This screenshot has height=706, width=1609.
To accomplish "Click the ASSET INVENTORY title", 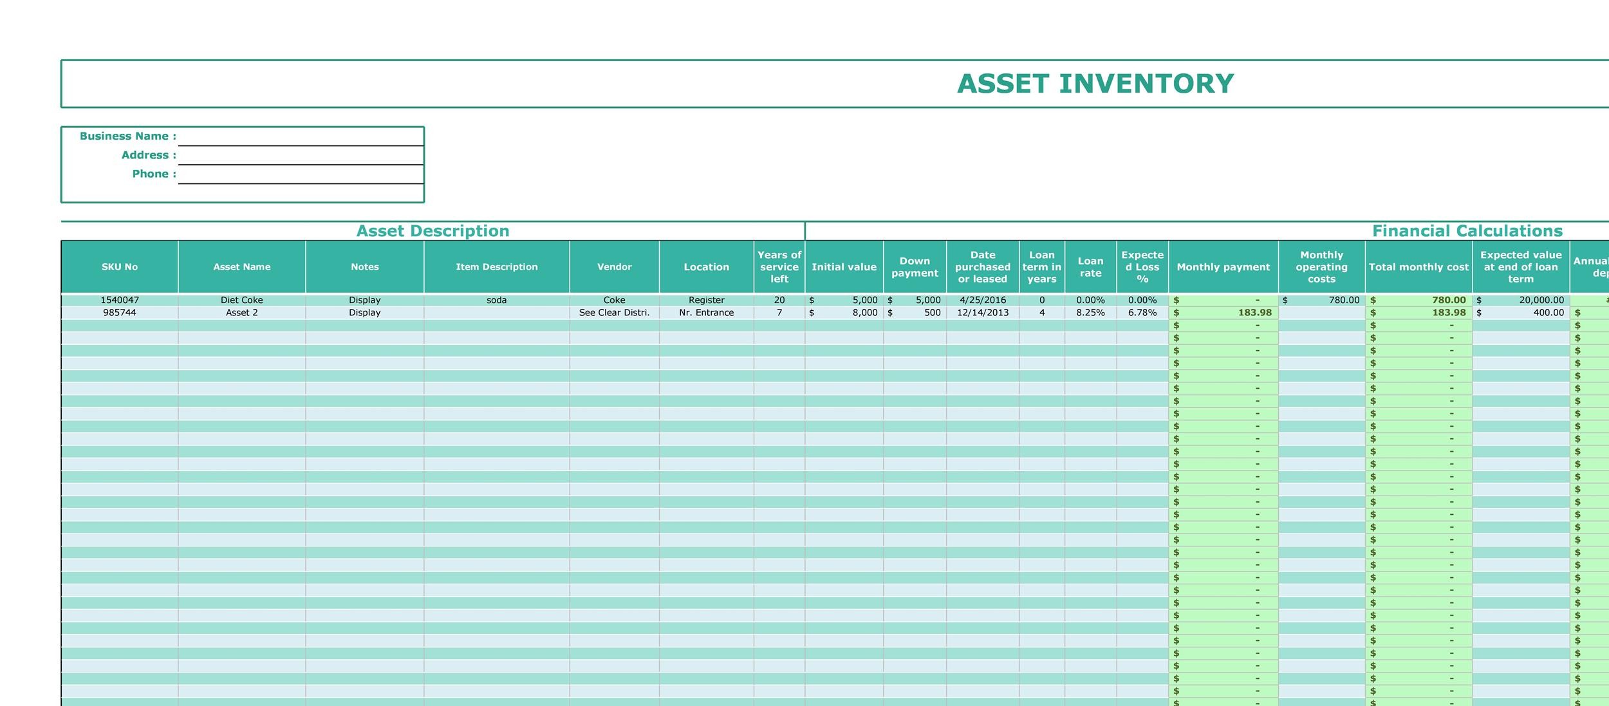I will [1095, 84].
